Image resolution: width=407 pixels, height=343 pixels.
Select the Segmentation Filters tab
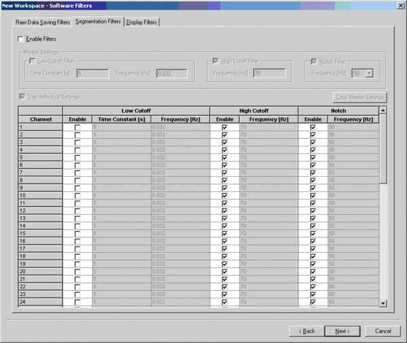pyautogui.click(x=98, y=22)
